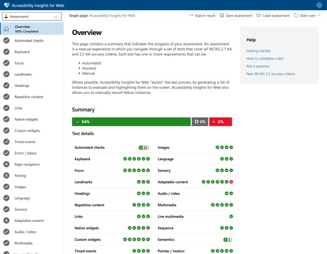Open the Getting started help link
Screen dimensions: 327x254
pyautogui.click(x=258, y=50)
